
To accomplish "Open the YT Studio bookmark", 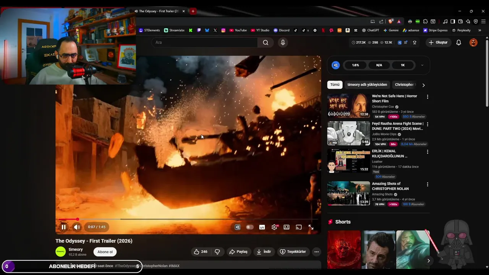I will point(260,30).
